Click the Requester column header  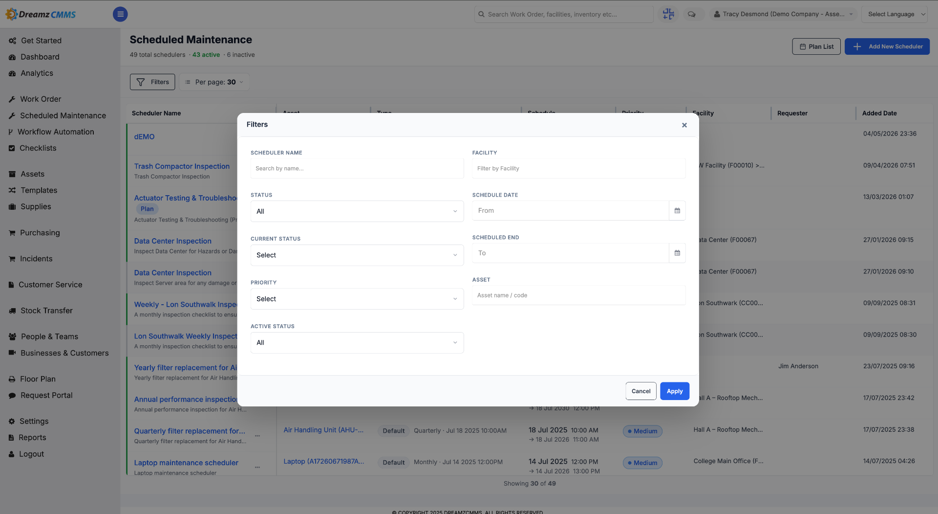coord(792,113)
